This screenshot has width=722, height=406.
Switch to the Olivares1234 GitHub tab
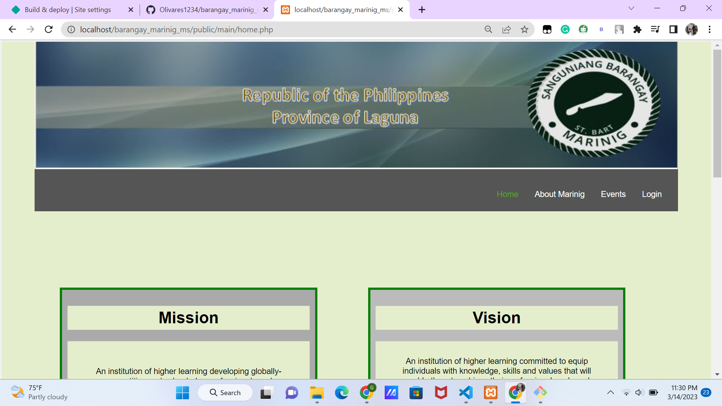pos(205,9)
